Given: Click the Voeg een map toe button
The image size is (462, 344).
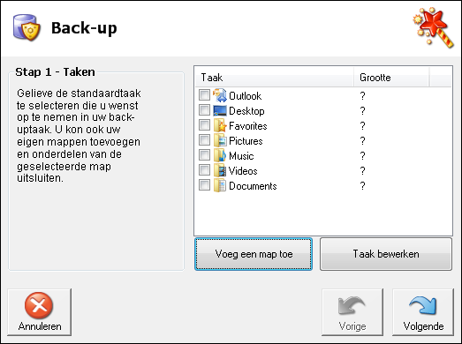Looking at the screenshot, I should click(254, 254).
